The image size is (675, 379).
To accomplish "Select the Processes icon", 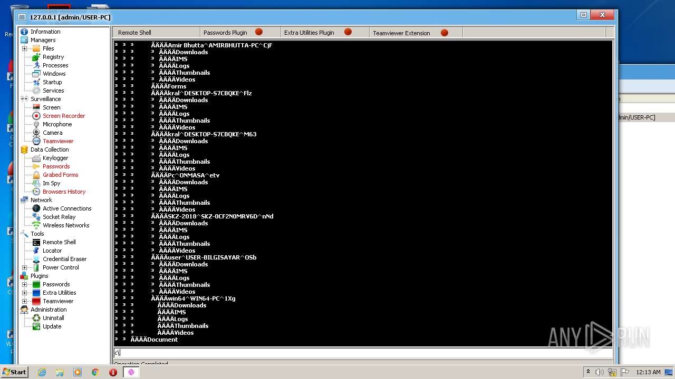I will pyautogui.click(x=36, y=65).
